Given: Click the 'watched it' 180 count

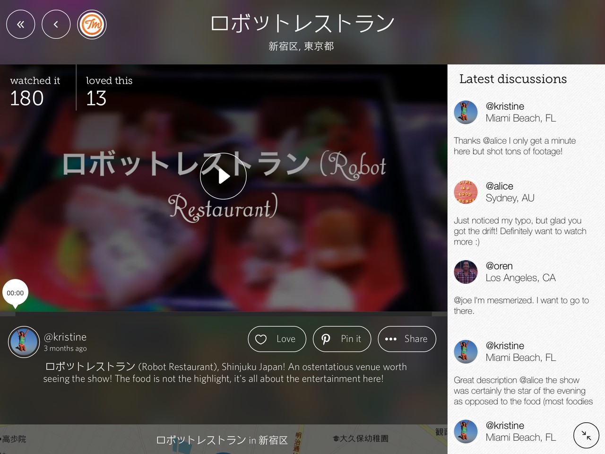Looking at the screenshot, I should [x=35, y=91].
